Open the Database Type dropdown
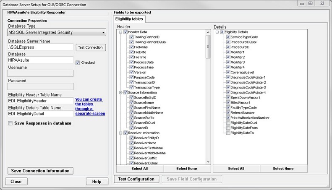This screenshot has width=332, height=190. (x=57, y=33)
